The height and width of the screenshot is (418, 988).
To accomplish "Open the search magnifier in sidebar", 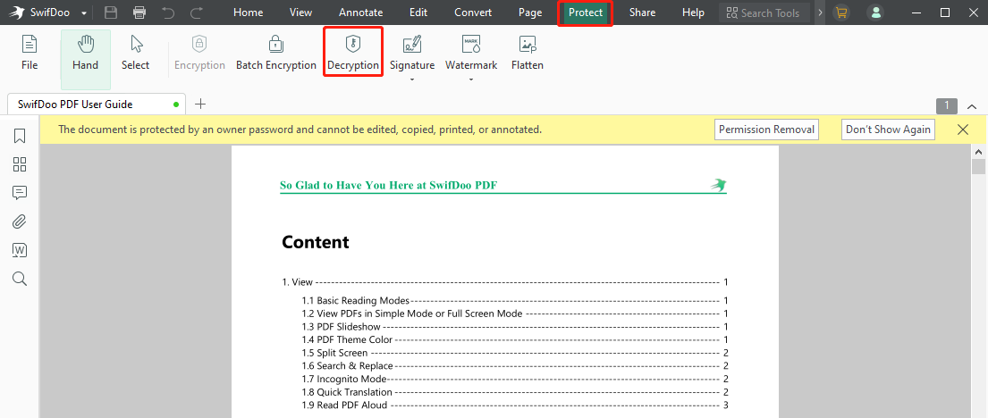I will 20,279.
